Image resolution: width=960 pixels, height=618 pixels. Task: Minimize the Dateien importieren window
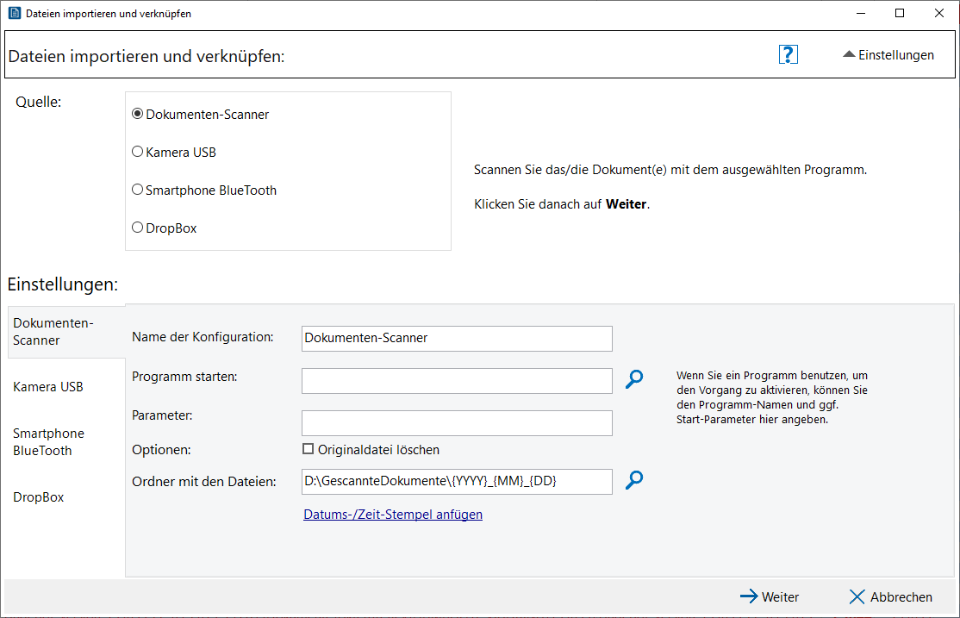click(x=861, y=13)
